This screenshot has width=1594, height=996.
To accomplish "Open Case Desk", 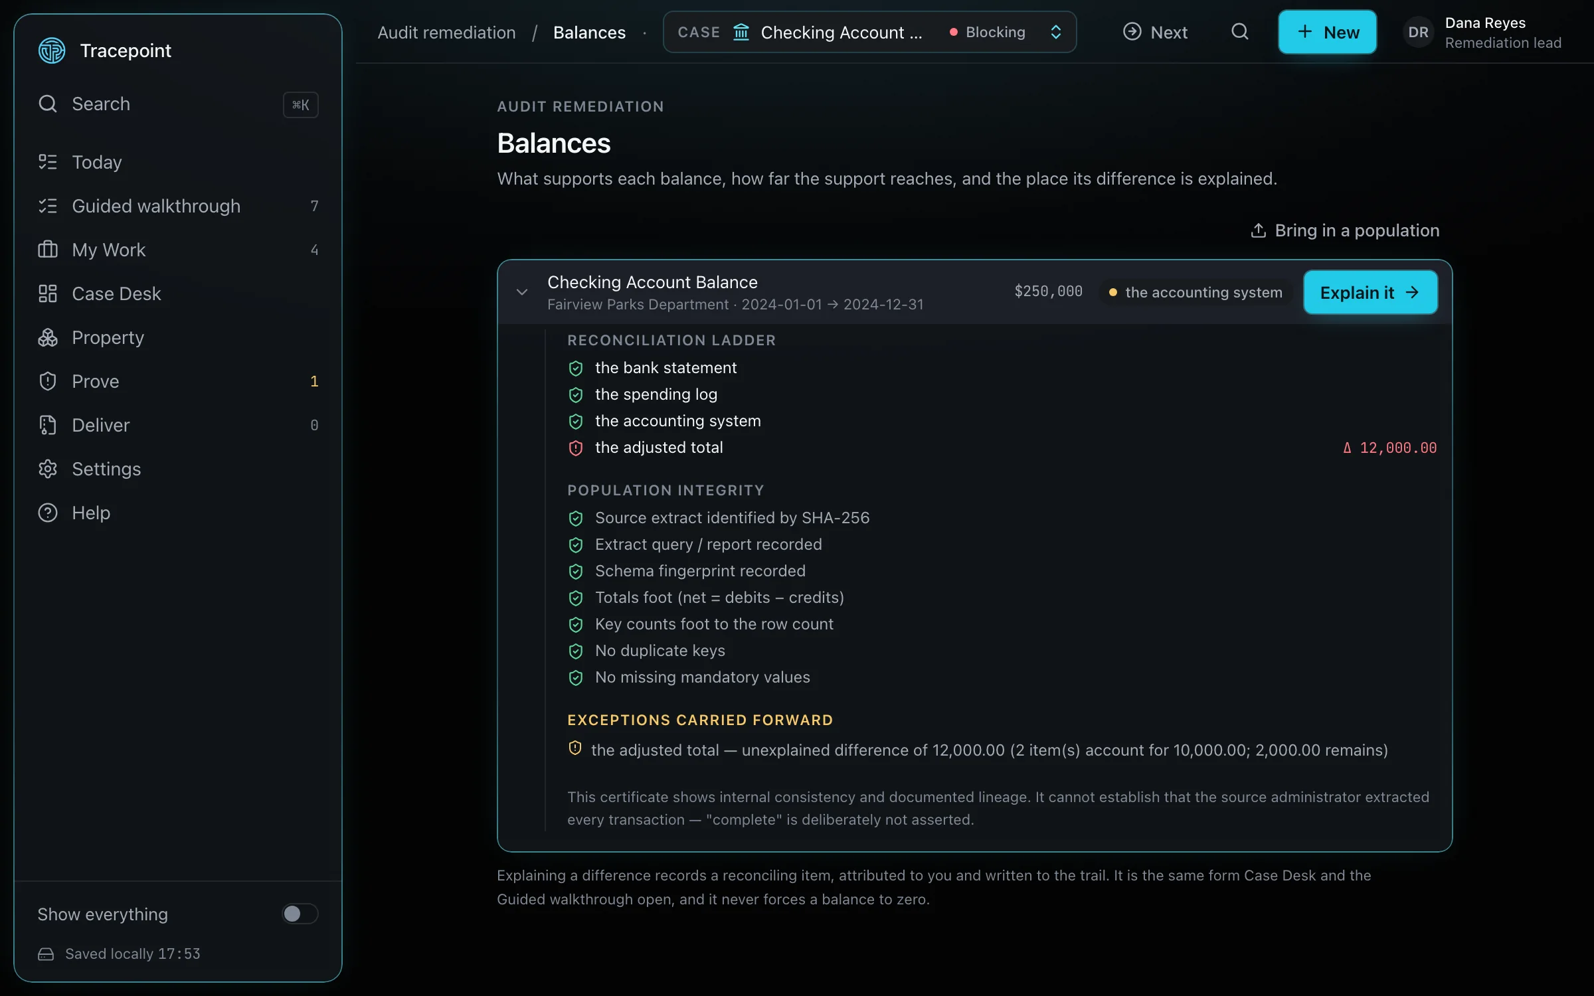I will click(178, 293).
